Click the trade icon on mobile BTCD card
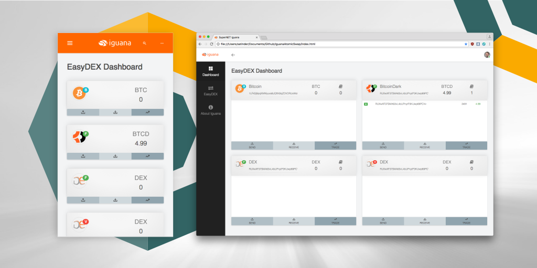 coord(147,156)
